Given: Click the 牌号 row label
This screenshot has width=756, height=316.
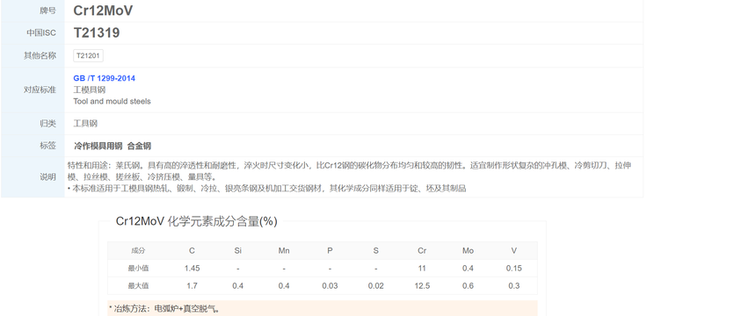Looking at the screenshot, I should point(47,11).
